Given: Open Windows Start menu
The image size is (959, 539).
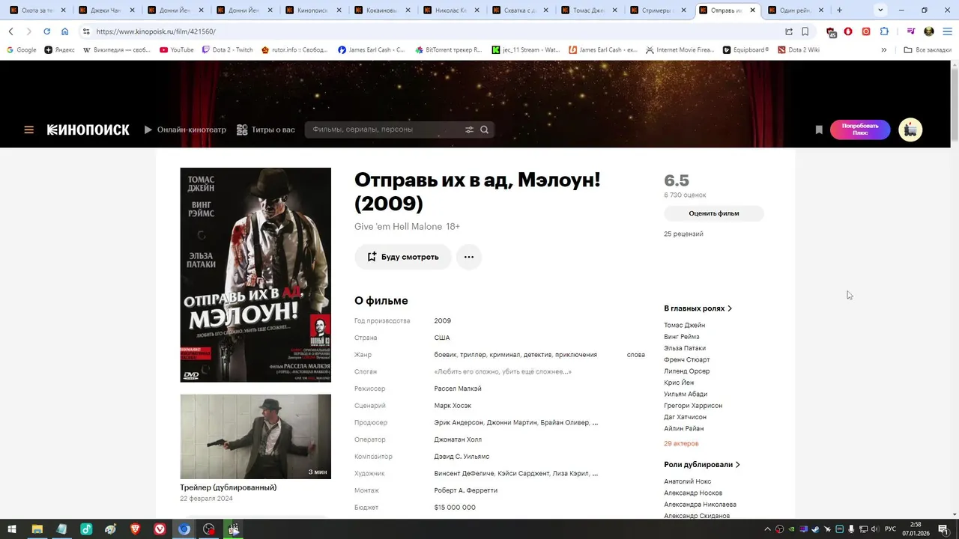Looking at the screenshot, I should pyautogui.click(x=12, y=529).
